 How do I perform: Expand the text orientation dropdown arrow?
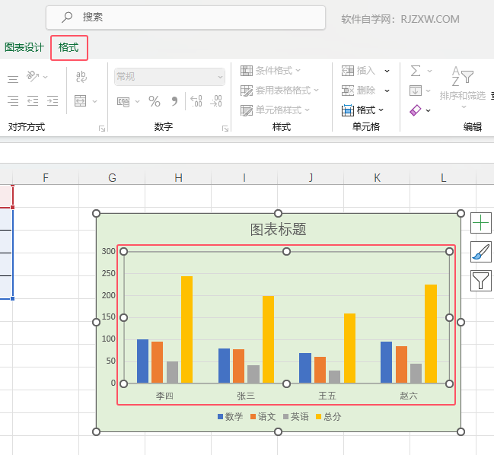(46, 77)
